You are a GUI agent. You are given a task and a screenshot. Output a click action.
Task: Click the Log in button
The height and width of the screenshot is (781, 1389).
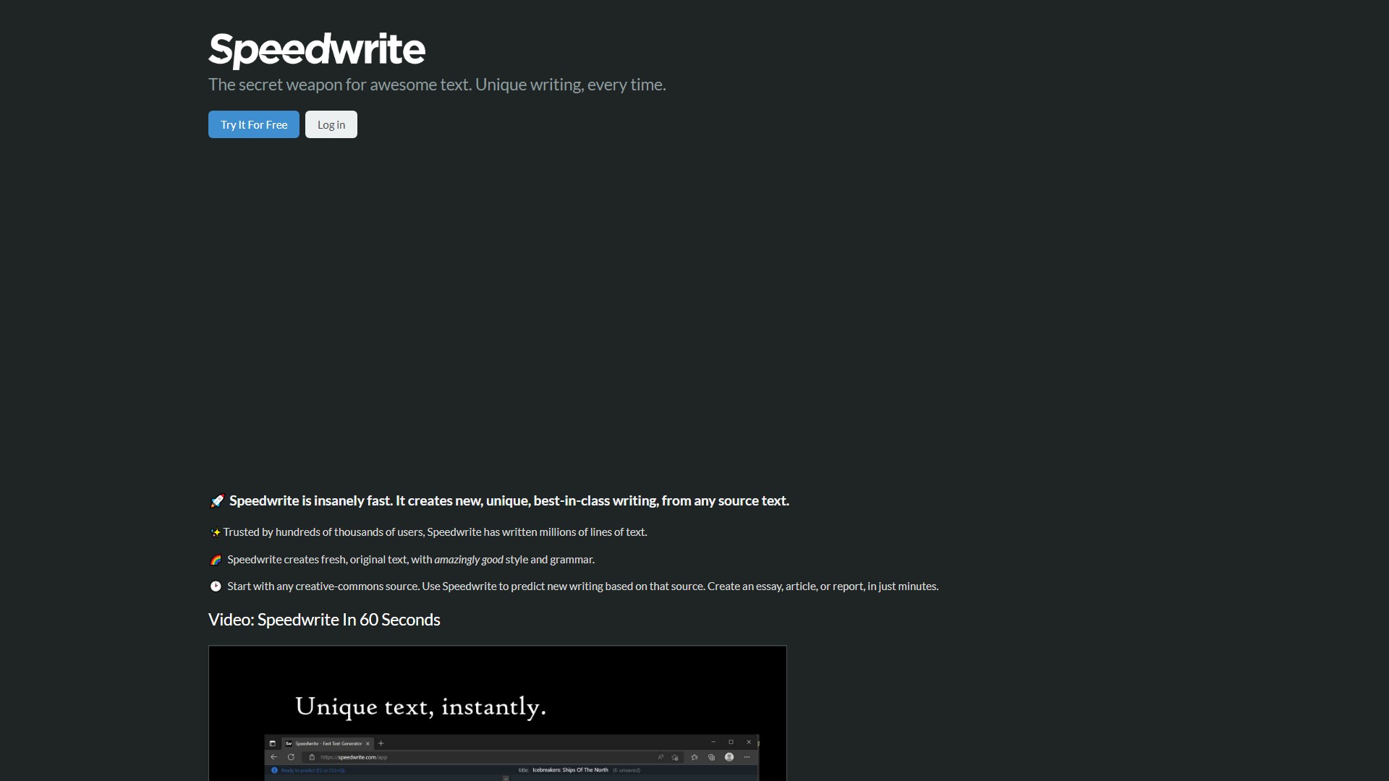tap(331, 124)
